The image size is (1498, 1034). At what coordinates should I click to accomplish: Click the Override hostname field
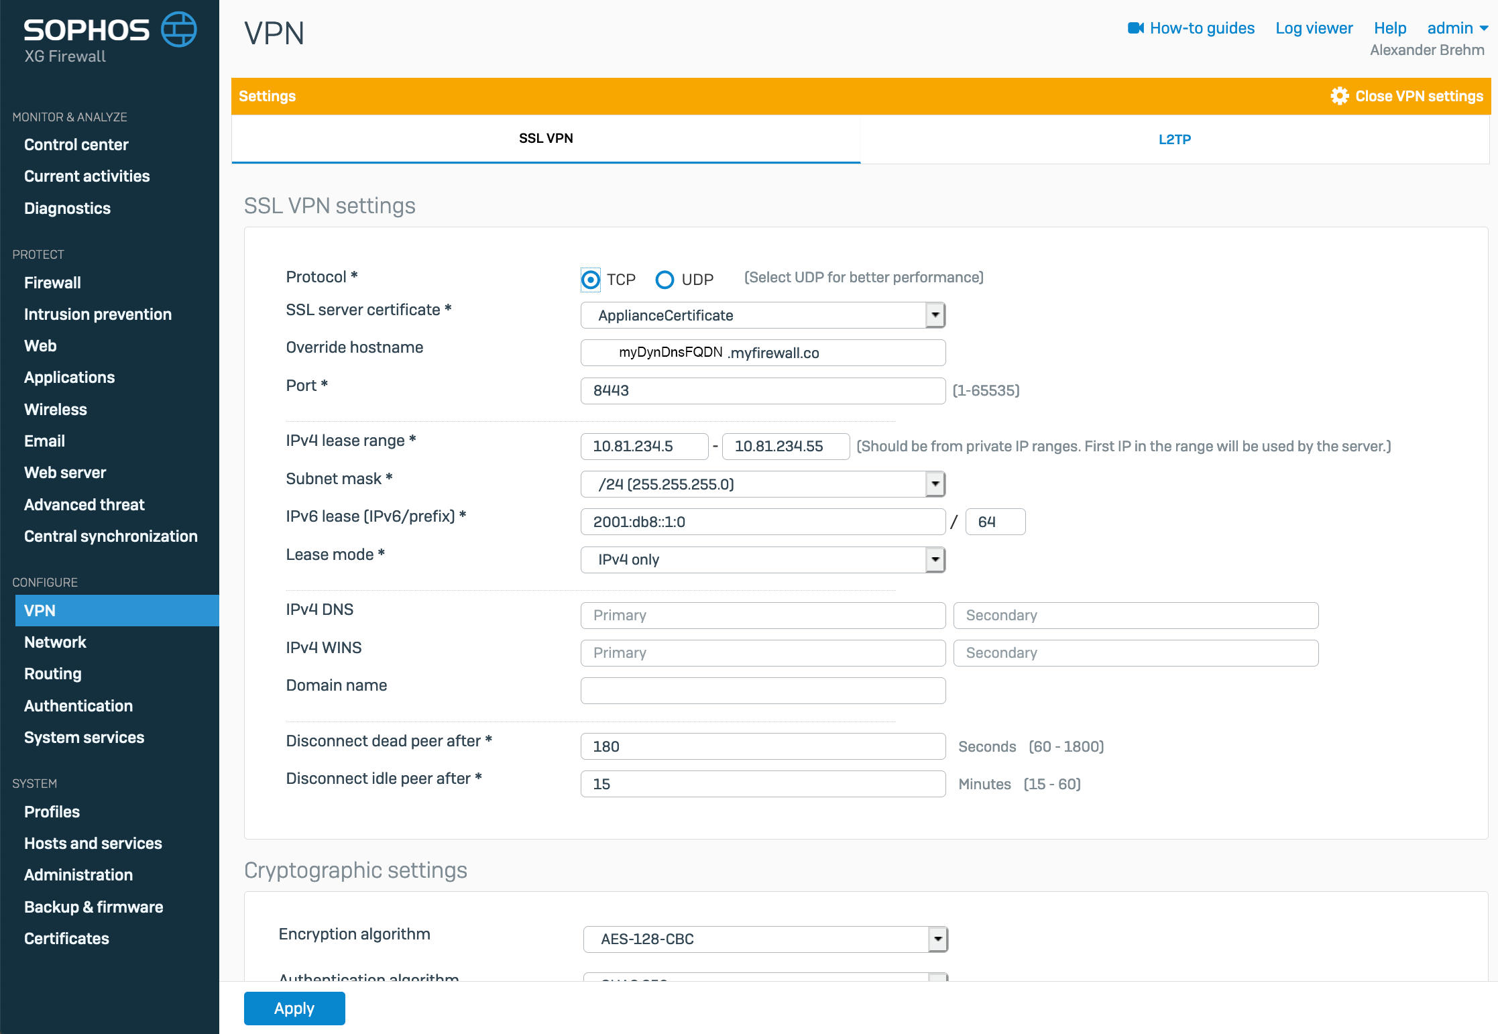point(762,353)
